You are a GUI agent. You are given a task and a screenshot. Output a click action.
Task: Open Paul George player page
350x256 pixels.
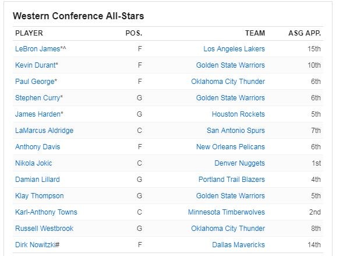coord(35,82)
